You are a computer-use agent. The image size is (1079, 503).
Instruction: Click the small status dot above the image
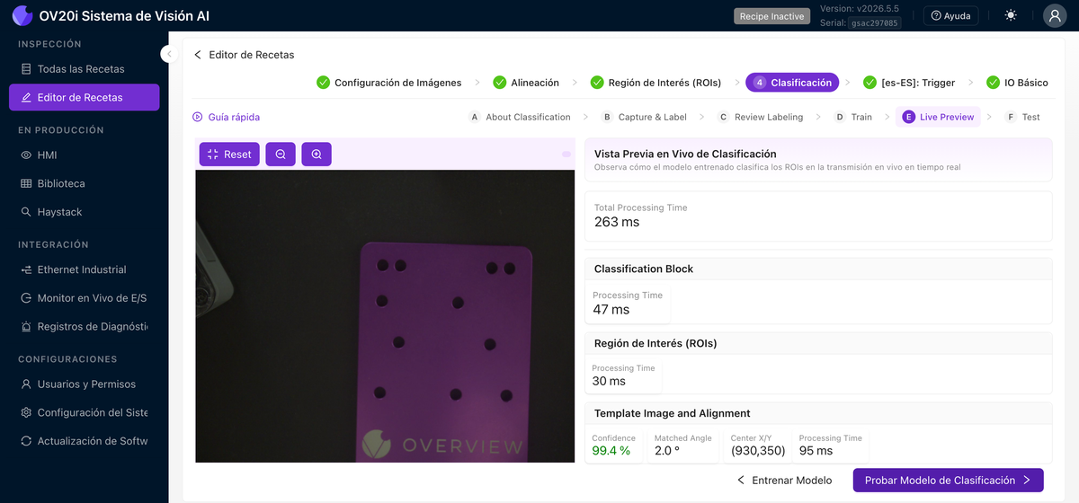(x=566, y=154)
